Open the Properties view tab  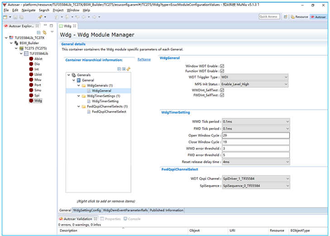(110, 219)
